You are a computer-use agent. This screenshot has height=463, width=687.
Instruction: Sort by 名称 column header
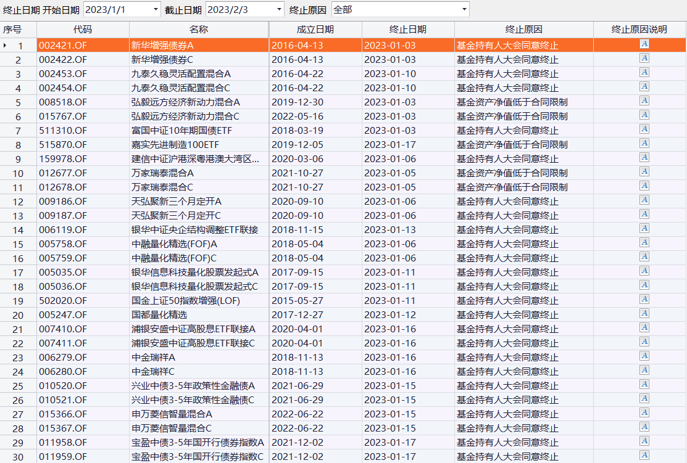coord(199,30)
